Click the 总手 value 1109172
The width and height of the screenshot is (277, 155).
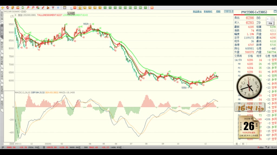click(249, 38)
